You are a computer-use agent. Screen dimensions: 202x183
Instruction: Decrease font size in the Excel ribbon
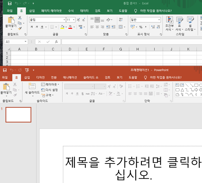coord(84,20)
